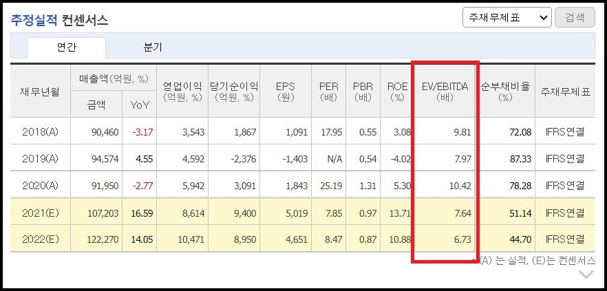Click the 25.19 PER value
This screenshot has height=291, width=607.
[x=332, y=186]
